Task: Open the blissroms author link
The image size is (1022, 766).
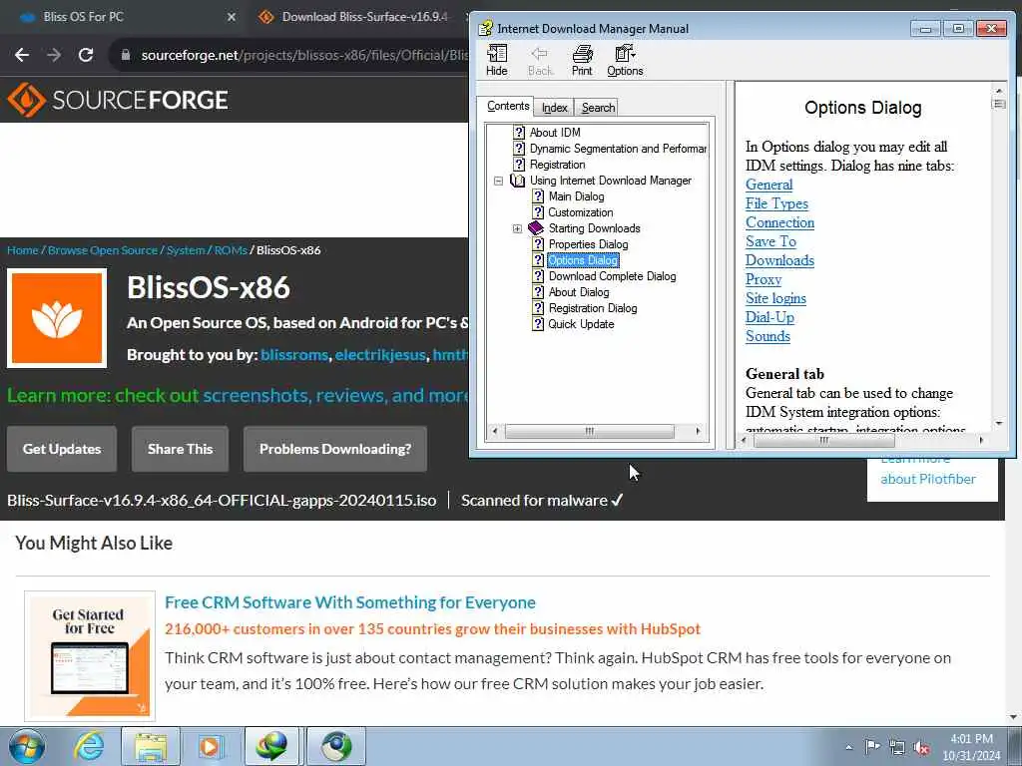Action: click(294, 355)
